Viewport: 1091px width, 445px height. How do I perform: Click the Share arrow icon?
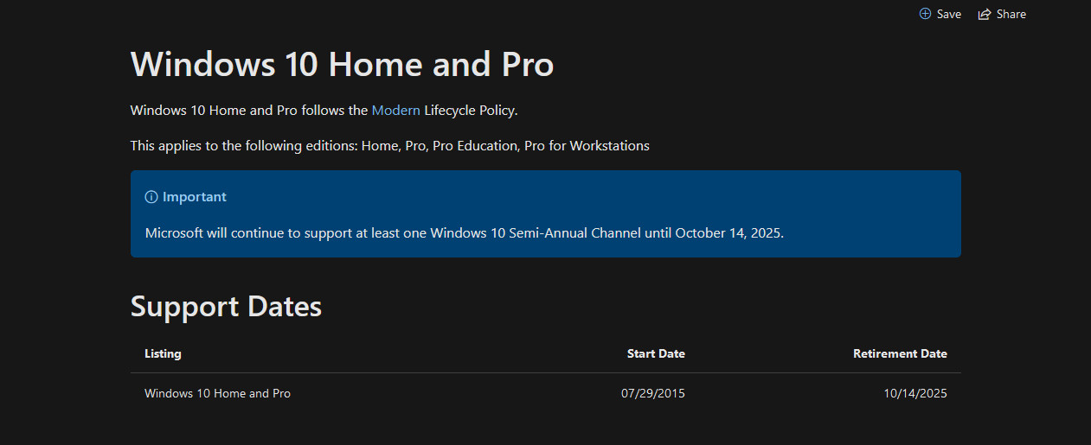coord(984,14)
